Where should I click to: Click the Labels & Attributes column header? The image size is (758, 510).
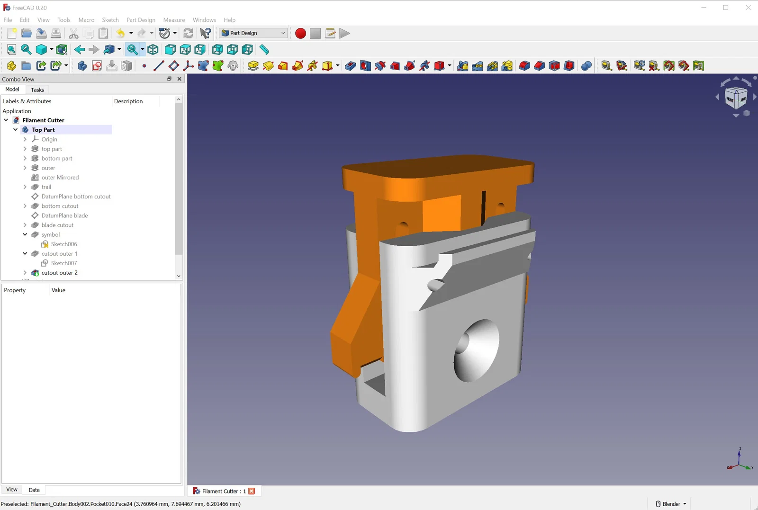[56, 101]
